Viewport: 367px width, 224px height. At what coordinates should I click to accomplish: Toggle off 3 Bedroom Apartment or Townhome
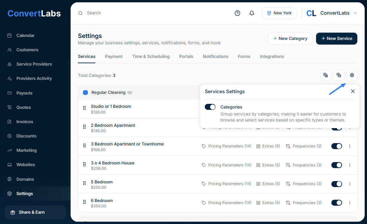336,146
